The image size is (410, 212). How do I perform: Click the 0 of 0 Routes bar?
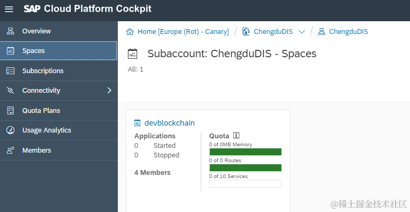245,167
